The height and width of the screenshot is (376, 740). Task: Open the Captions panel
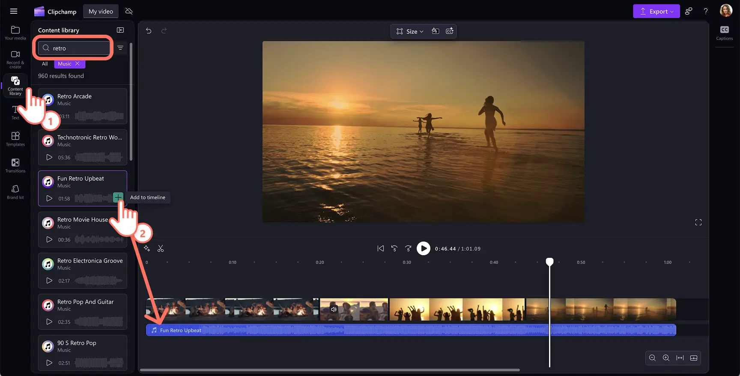point(725,33)
